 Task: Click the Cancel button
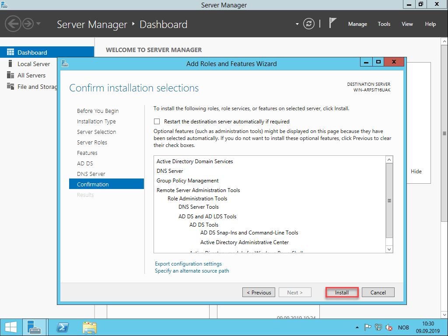(x=378, y=292)
